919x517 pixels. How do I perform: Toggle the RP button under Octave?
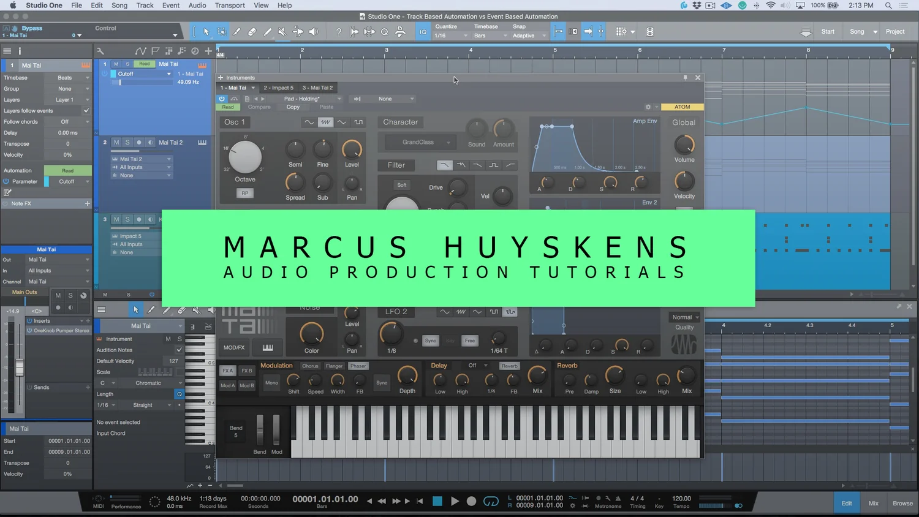pyautogui.click(x=244, y=193)
